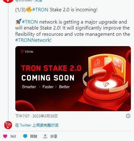
Task: Click the fire emoji in tweet
Action: click(29, 9)
